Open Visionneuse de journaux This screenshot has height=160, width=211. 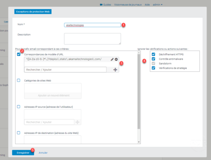point(128,4)
